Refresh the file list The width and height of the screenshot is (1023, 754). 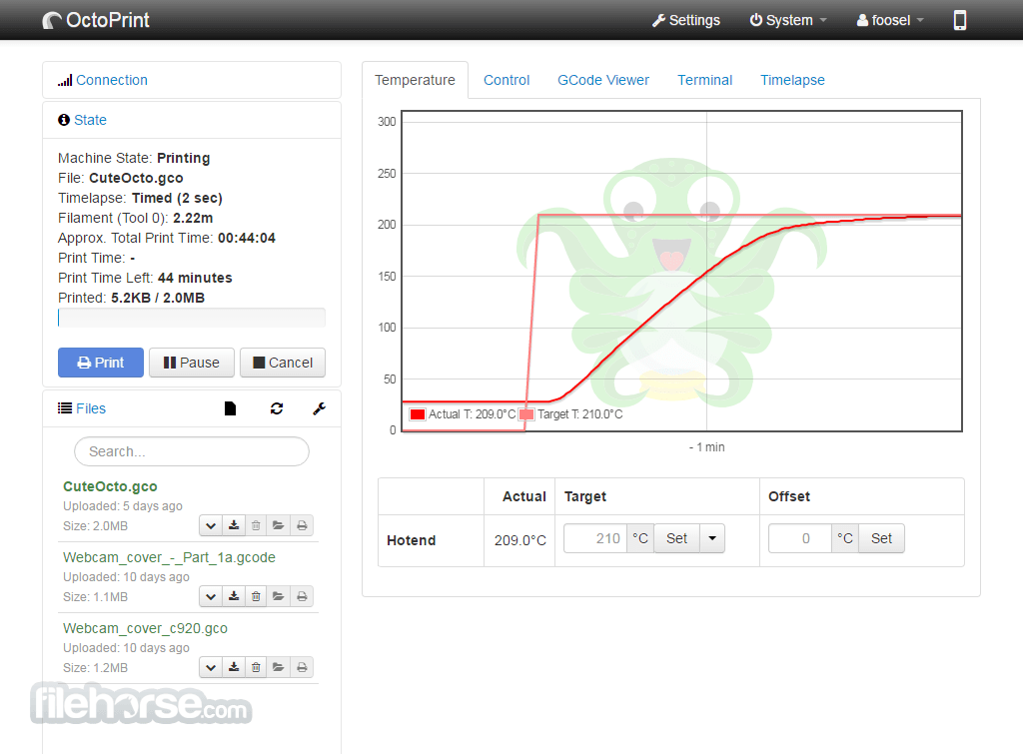(277, 408)
